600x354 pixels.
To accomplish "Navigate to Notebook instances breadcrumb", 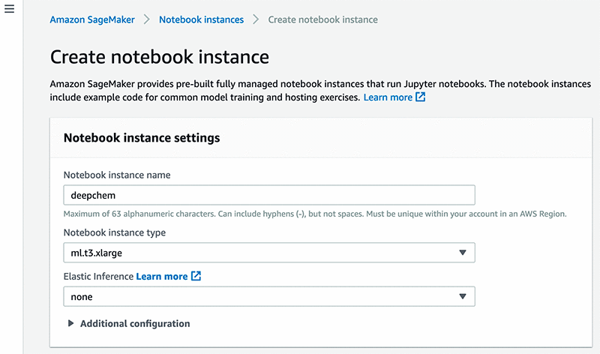I will pos(201,19).
